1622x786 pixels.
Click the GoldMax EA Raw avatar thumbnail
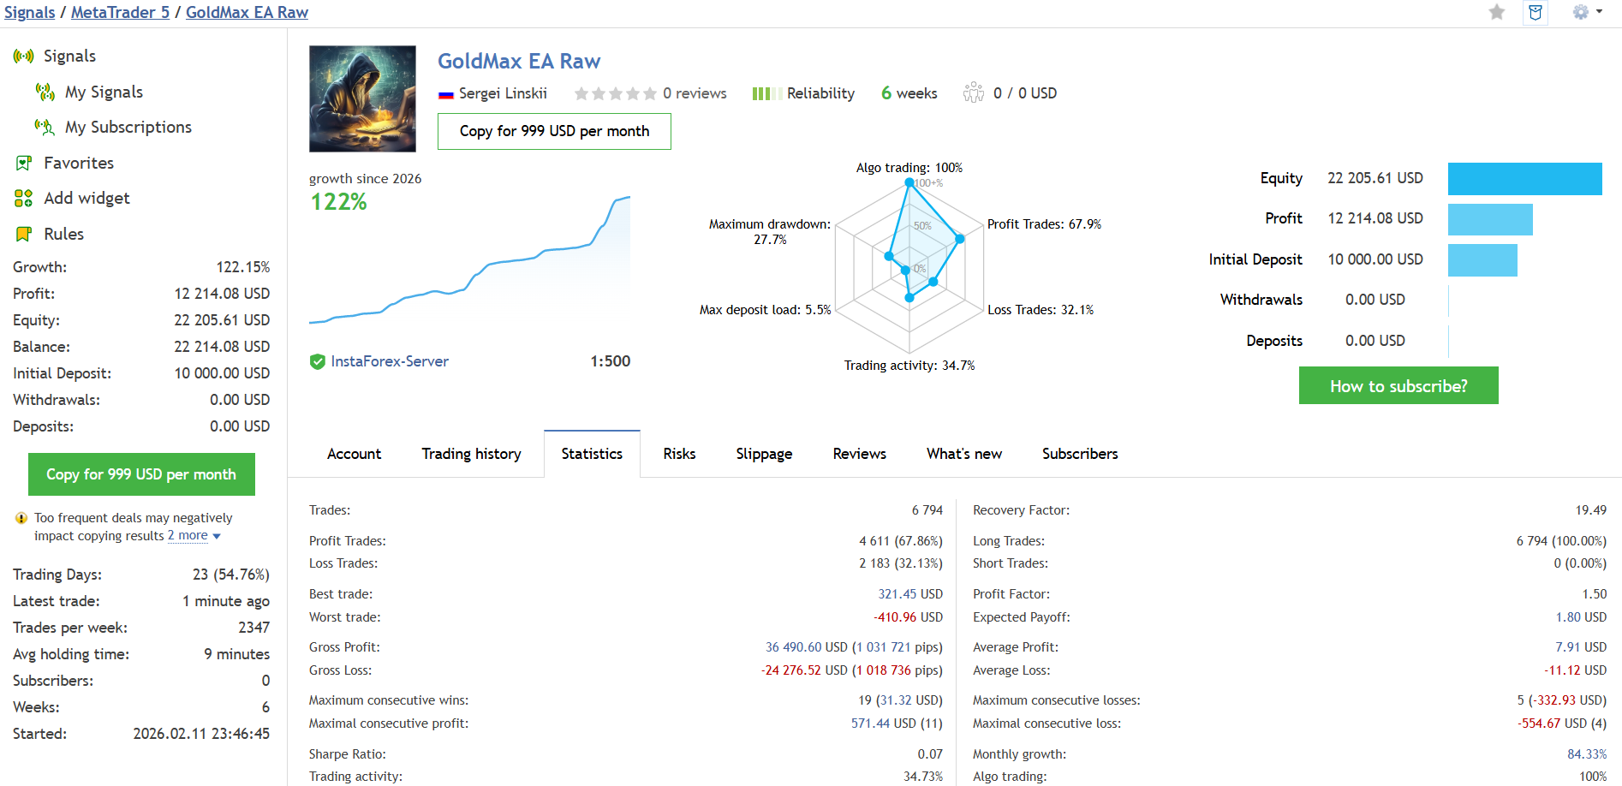click(362, 98)
